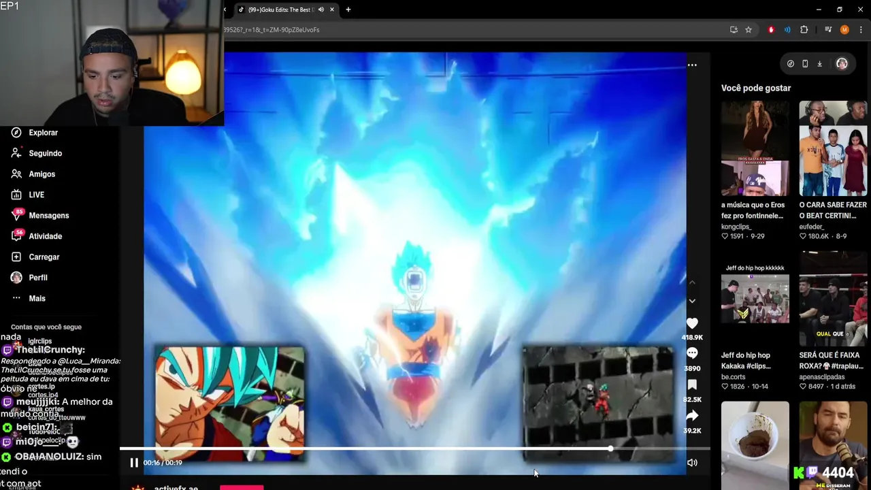
Task: Go to next video down chevron
Action: point(692,301)
